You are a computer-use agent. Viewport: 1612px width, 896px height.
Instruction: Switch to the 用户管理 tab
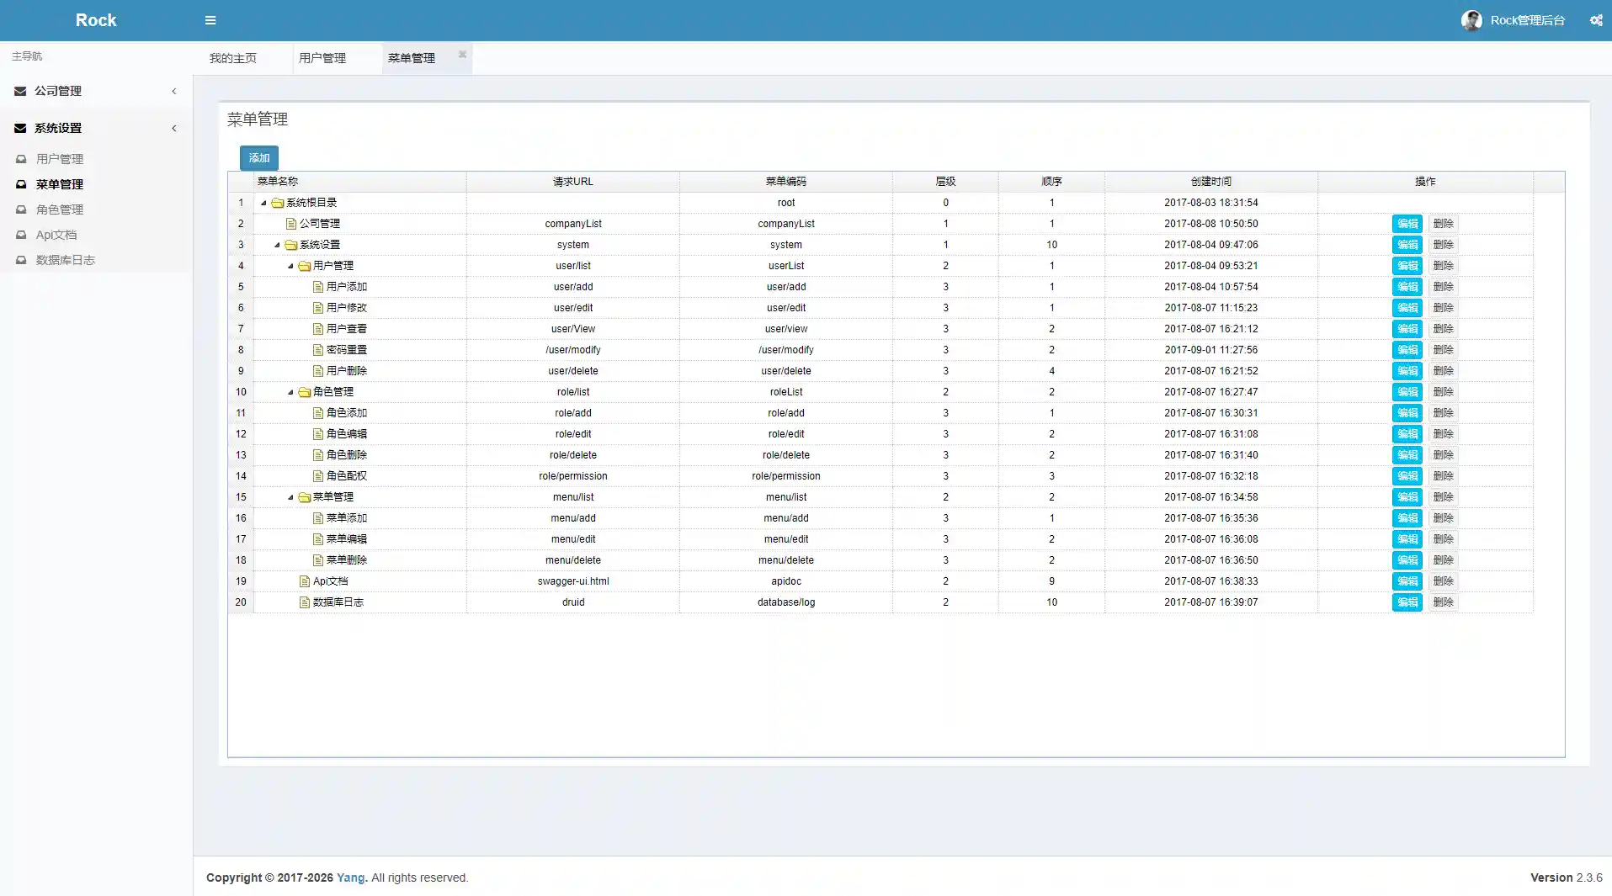pyautogui.click(x=322, y=58)
